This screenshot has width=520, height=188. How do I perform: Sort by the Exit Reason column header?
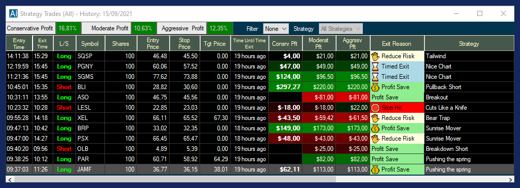click(x=397, y=43)
